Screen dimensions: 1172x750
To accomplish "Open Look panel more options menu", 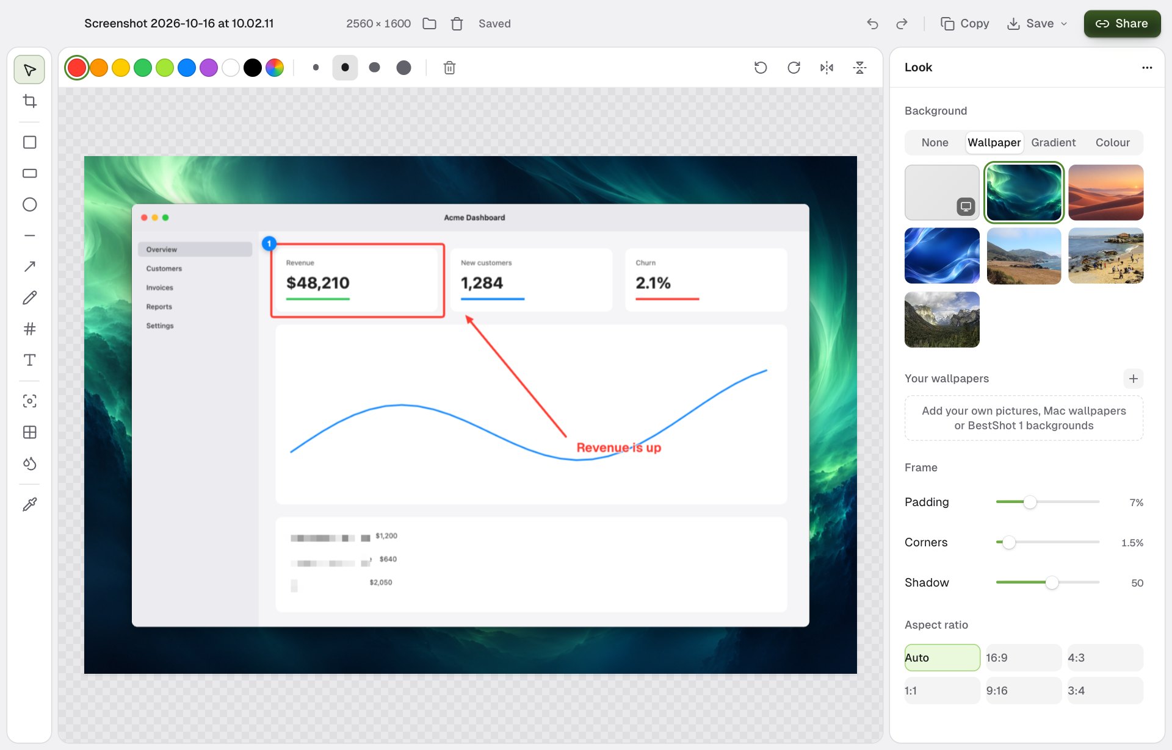I will pyautogui.click(x=1147, y=68).
